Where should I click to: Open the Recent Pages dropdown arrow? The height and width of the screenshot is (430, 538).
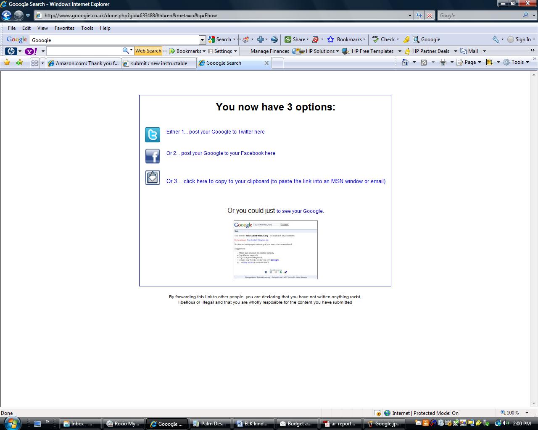28,16
